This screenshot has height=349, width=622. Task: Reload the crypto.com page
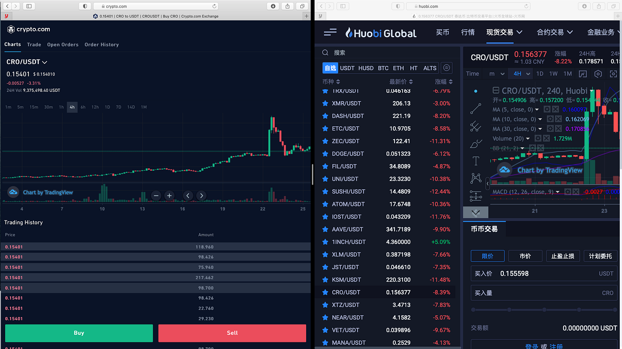215,6
